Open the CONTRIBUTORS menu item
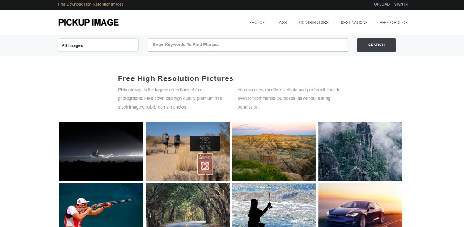Image resolution: width=464 pixels, height=227 pixels. tap(314, 22)
